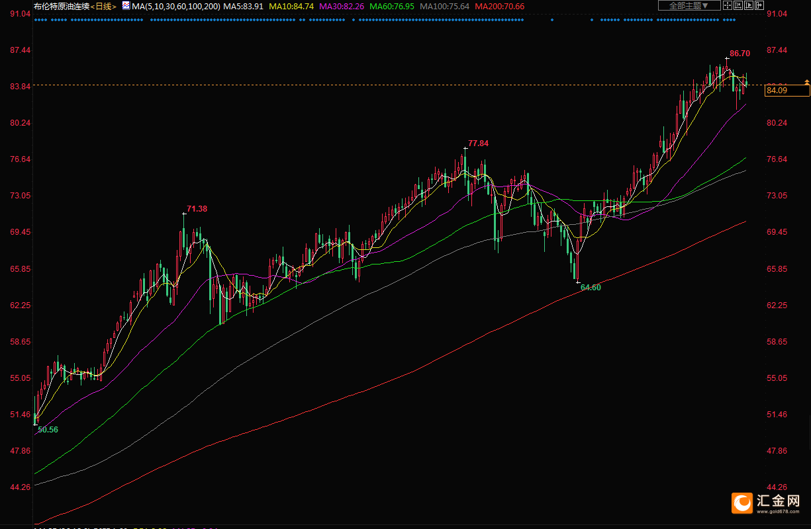The image size is (811, 529).
Task: Click right axis label 44.26
Action: 776,487
